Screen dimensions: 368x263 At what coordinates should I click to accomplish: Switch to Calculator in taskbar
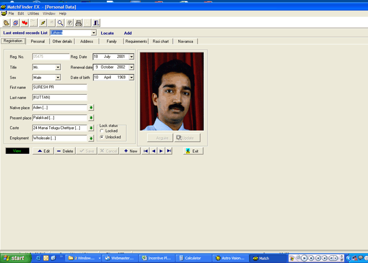[193, 258]
